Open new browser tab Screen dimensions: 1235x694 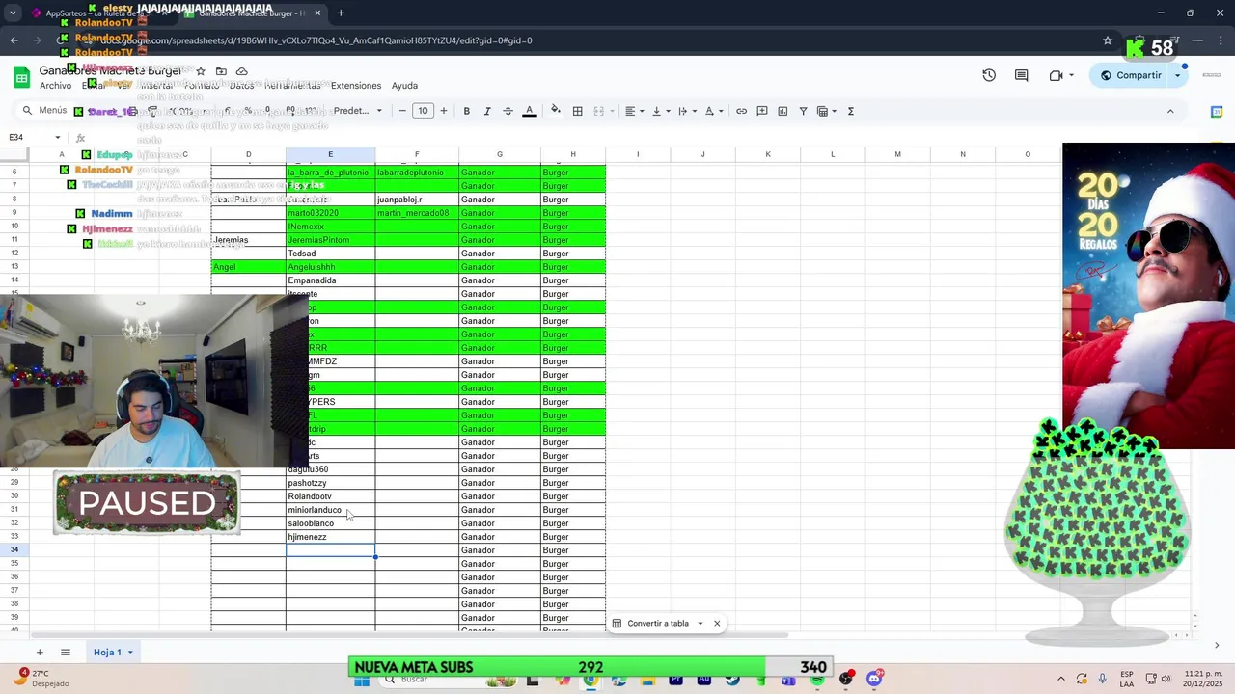click(x=341, y=13)
